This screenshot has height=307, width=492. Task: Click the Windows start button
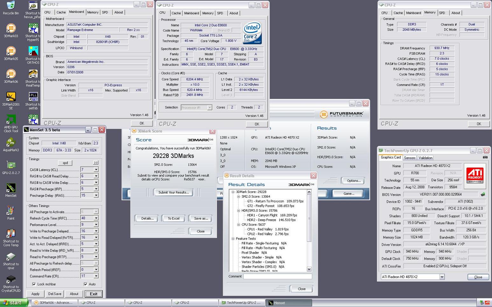click(14, 303)
